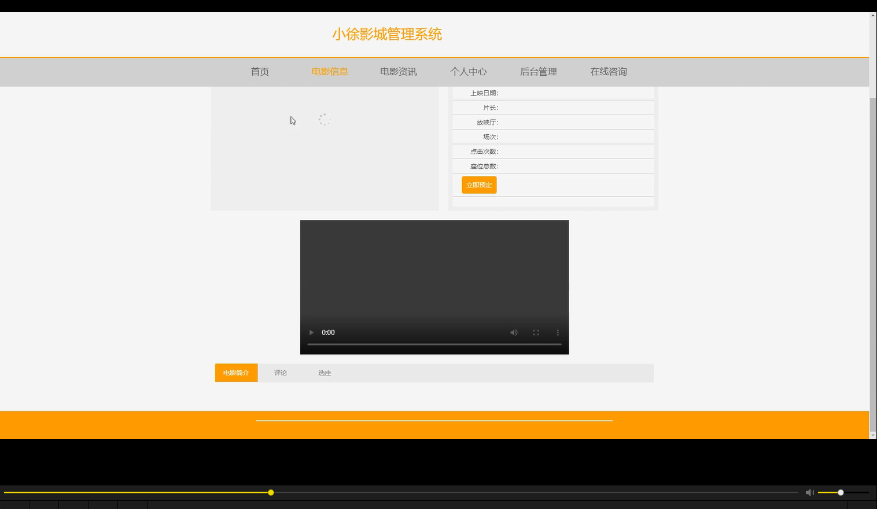Switch to the 选座 tab
This screenshot has height=509, width=877.
pos(325,373)
